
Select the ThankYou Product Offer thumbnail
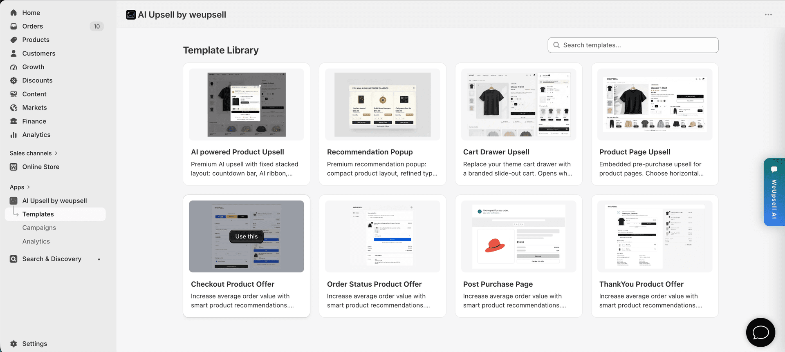655,236
